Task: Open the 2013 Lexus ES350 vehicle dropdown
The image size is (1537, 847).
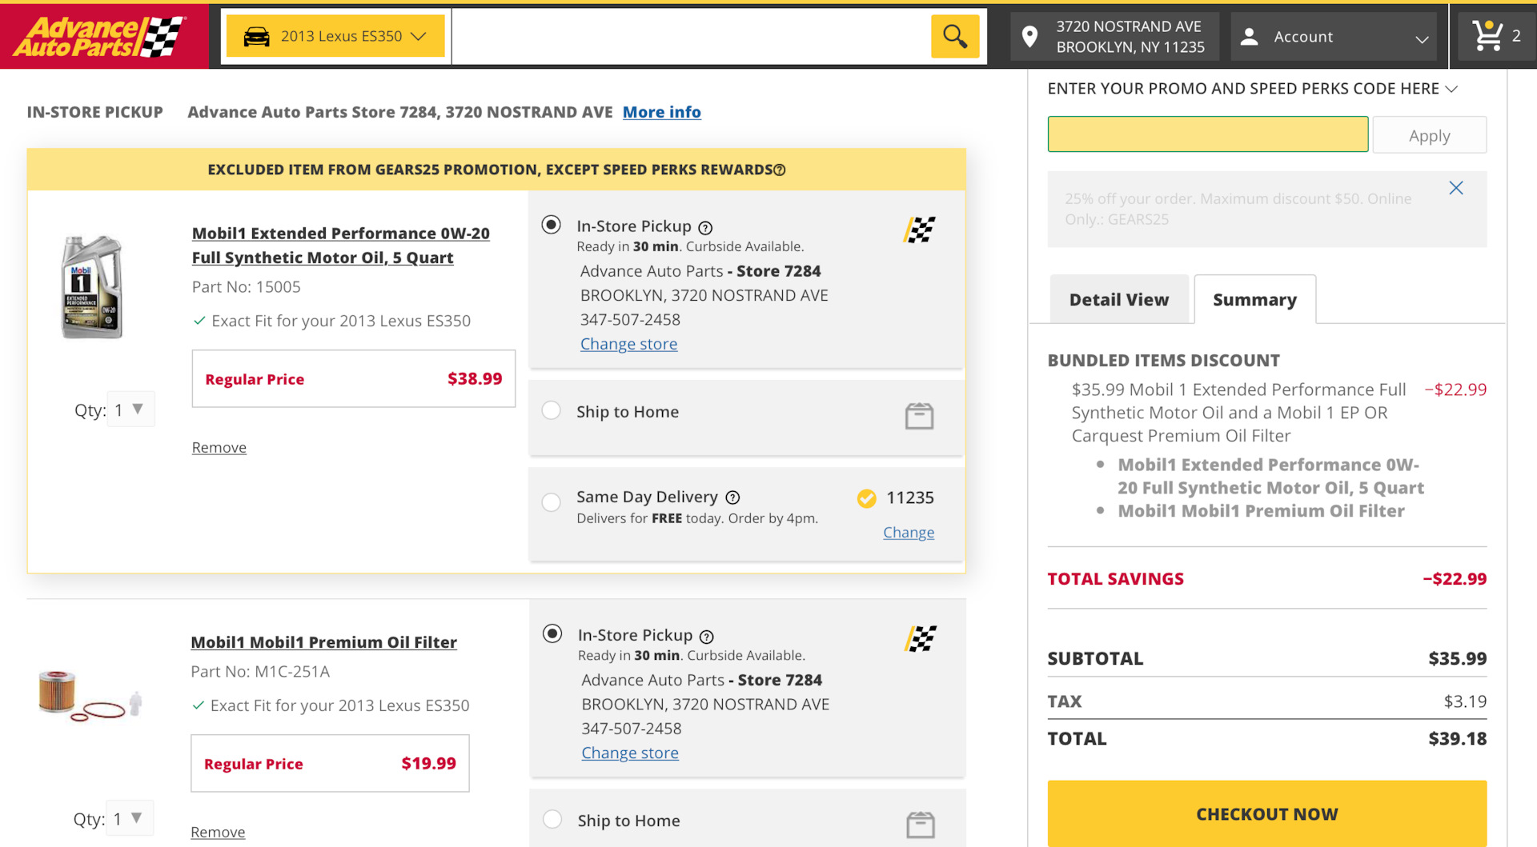Action: pos(335,36)
